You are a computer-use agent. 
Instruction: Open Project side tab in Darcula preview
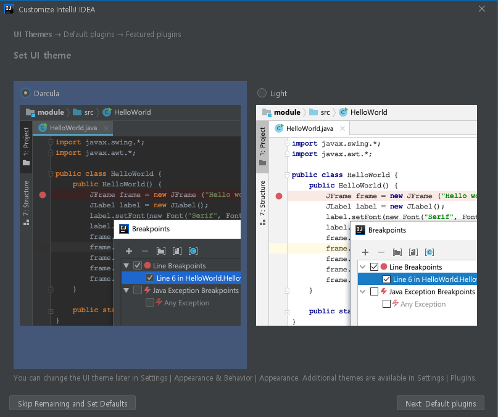click(26, 146)
